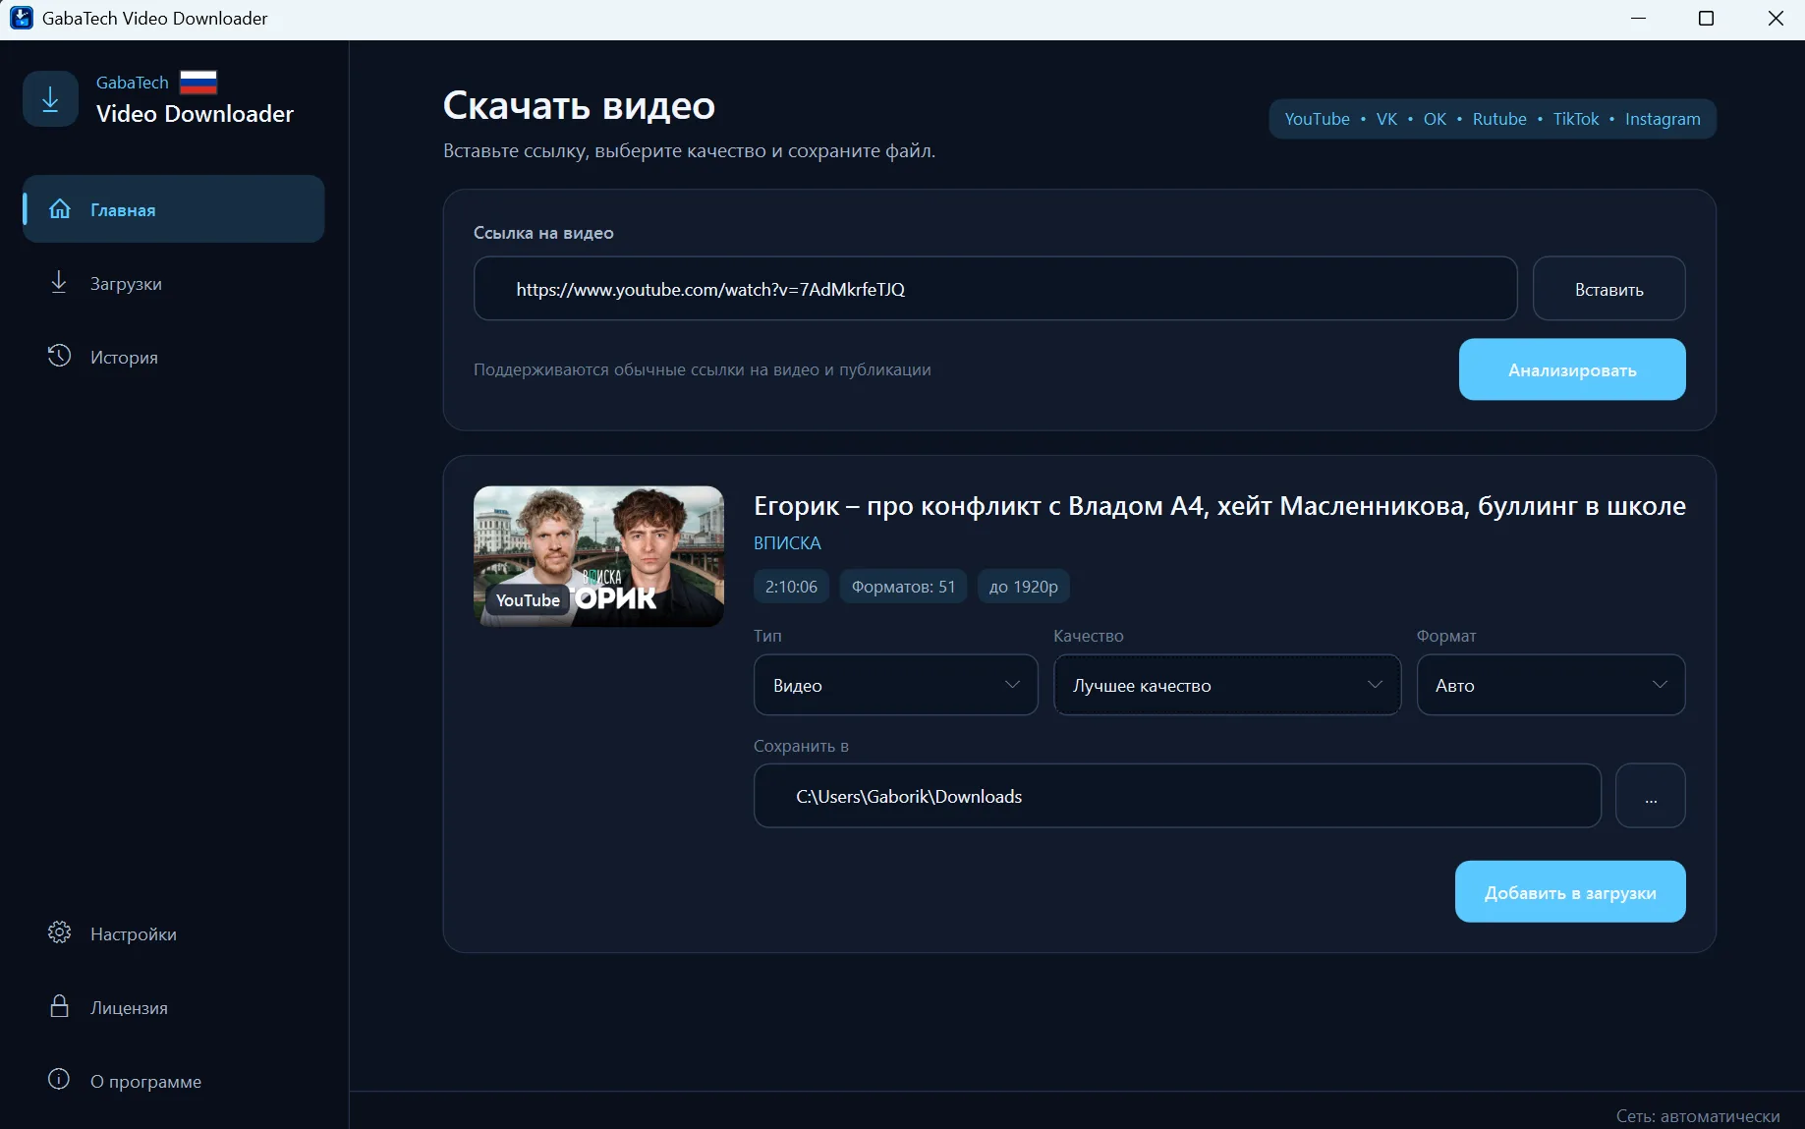
Task: Click the Ссылка на видео label
Action: [x=543, y=233]
